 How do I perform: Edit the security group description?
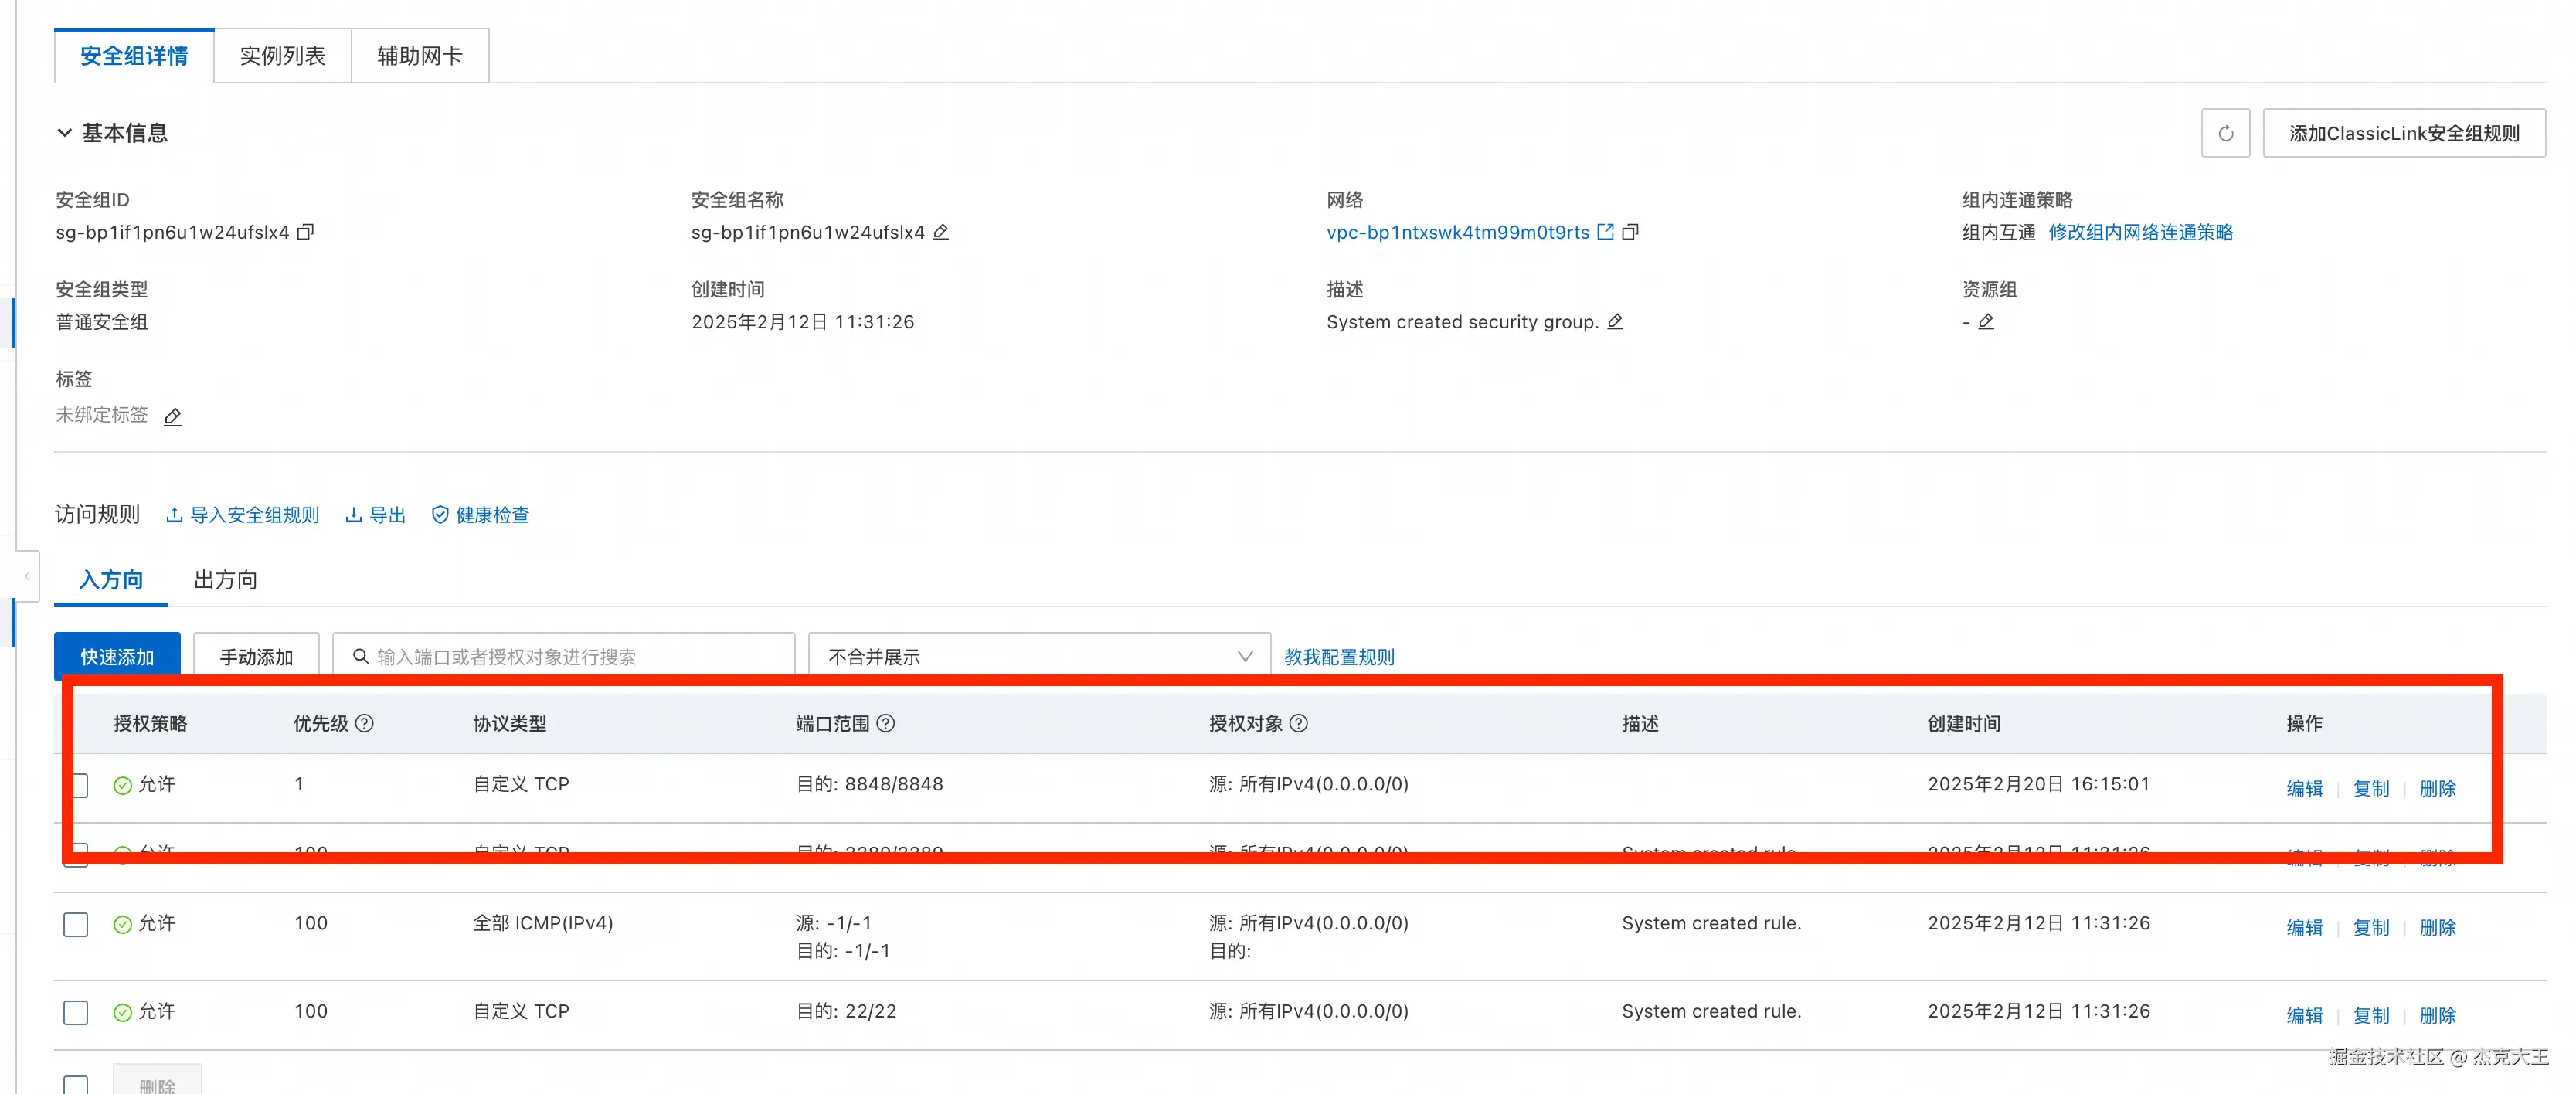pos(1615,322)
